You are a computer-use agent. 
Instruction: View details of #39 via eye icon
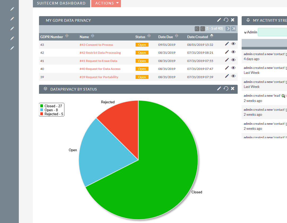[x=233, y=76]
